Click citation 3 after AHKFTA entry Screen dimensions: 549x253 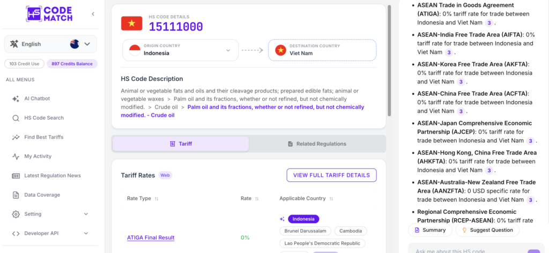(x=489, y=171)
